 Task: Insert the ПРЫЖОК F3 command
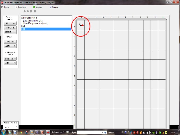pos(10,28)
